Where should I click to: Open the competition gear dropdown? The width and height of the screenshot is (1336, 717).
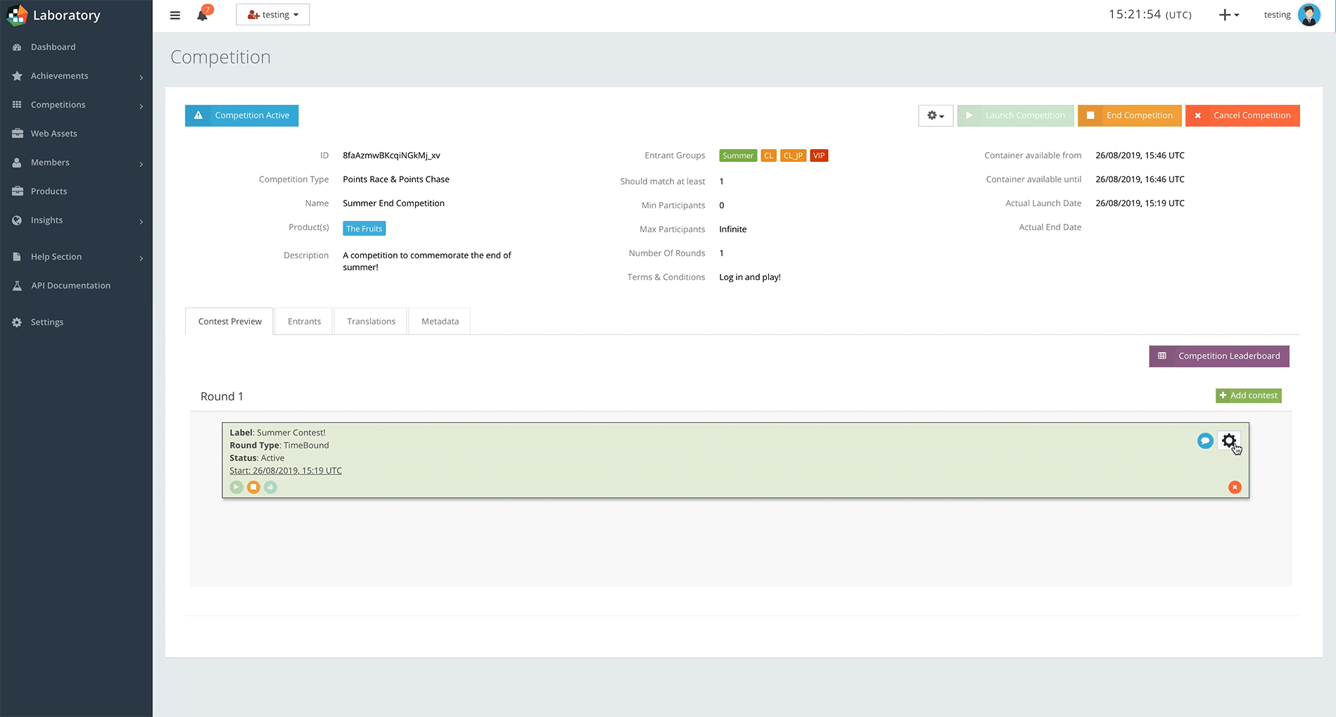click(x=935, y=115)
